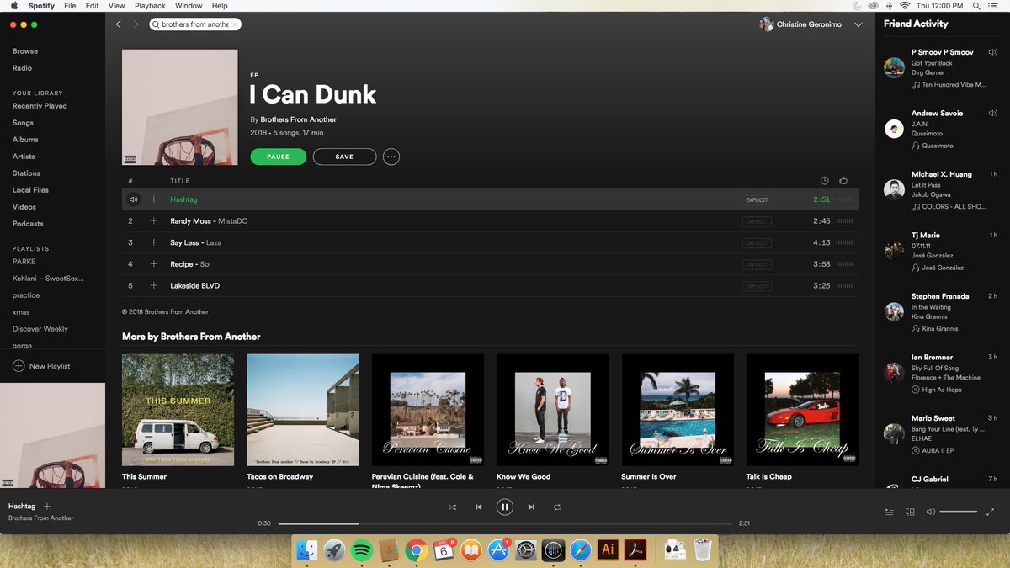Go forward with the right navigation arrow
1010x568 pixels.
point(136,24)
